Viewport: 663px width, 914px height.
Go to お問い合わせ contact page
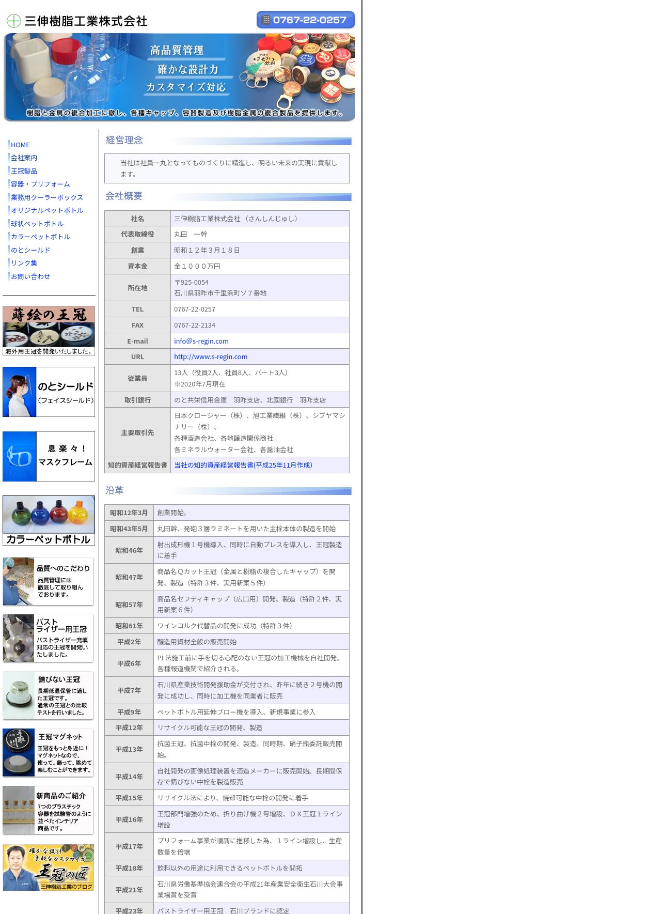pyautogui.click(x=30, y=276)
